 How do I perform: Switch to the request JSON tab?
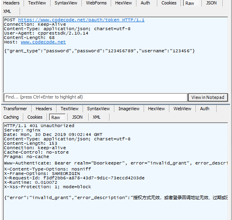[211, 3]
